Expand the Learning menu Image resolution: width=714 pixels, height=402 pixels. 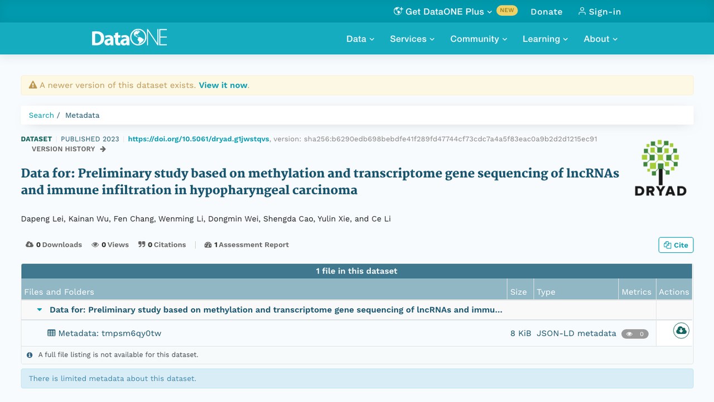[545, 39]
